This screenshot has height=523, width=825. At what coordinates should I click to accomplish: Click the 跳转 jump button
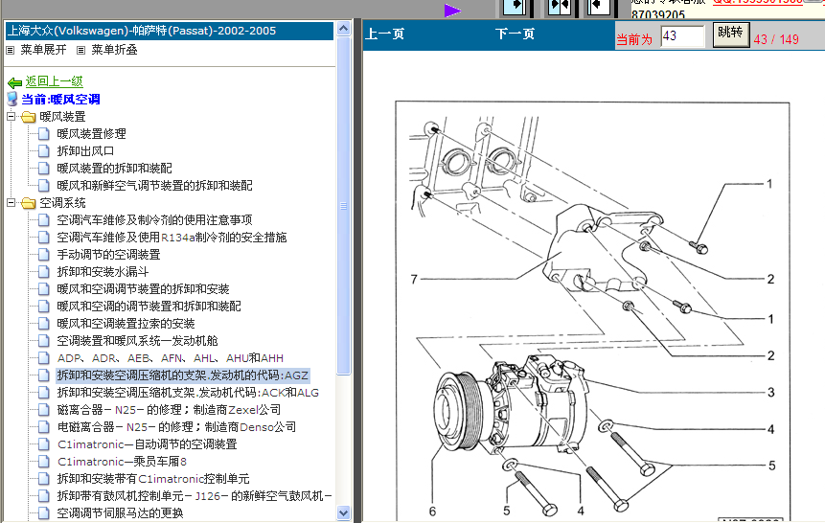[x=731, y=34]
